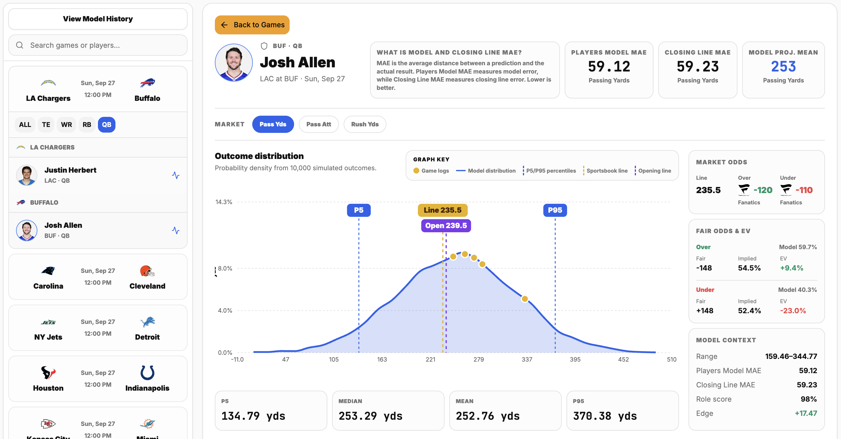Click the Fanatics logo next to Under -110

point(786,190)
